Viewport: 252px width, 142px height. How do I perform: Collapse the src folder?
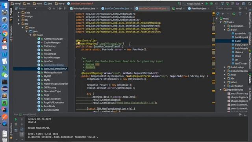(x=19, y=24)
